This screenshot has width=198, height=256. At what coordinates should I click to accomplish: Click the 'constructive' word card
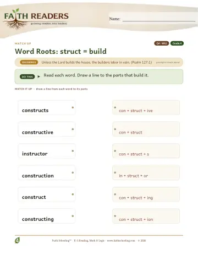coord(47,129)
